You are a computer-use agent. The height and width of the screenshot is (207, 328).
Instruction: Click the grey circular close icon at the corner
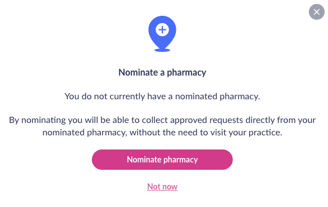pyautogui.click(x=317, y=12)
